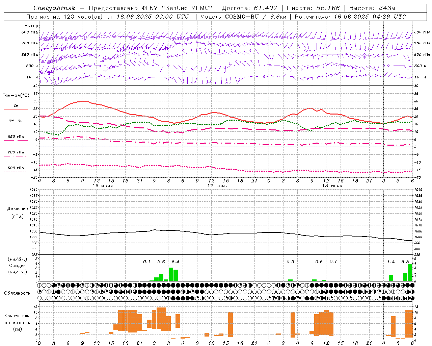Click the (мм/3ч.) unit label

18,259
